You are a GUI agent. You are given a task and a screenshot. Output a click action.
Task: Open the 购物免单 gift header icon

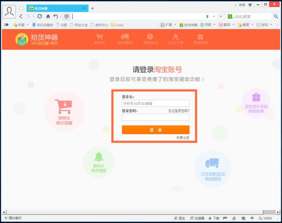pyautogui.click(x=201, y=39)
